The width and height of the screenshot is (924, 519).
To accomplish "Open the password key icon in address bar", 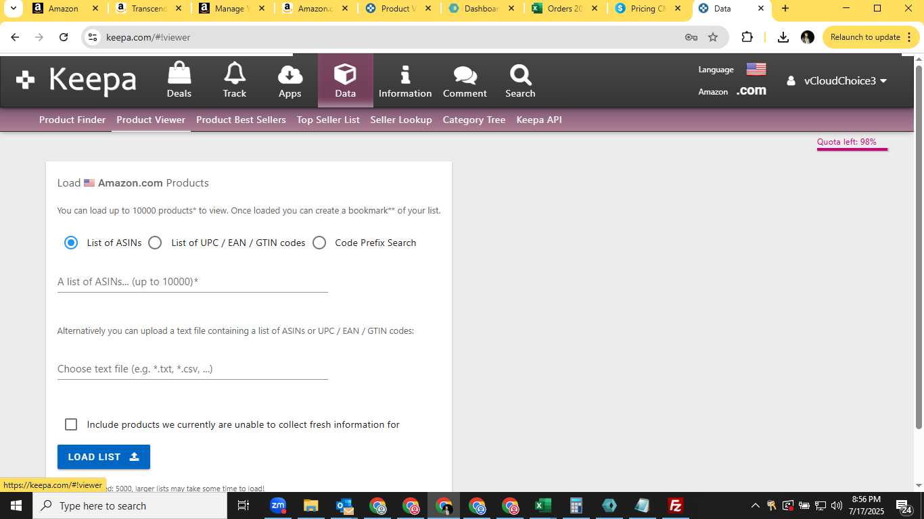I will (691, 37).
